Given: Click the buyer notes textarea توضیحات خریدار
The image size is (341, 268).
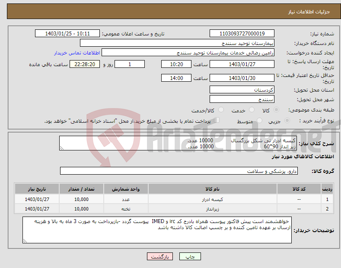Looking at the screenshot, I should pos(157,230).
